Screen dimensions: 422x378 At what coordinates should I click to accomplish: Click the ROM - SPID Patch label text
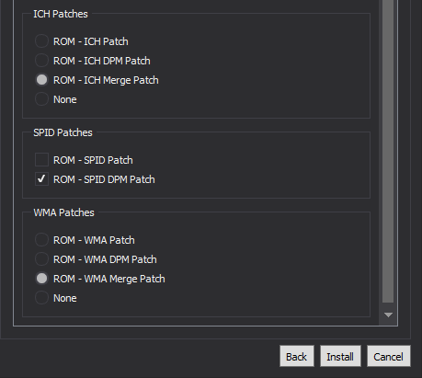[93, 160]
